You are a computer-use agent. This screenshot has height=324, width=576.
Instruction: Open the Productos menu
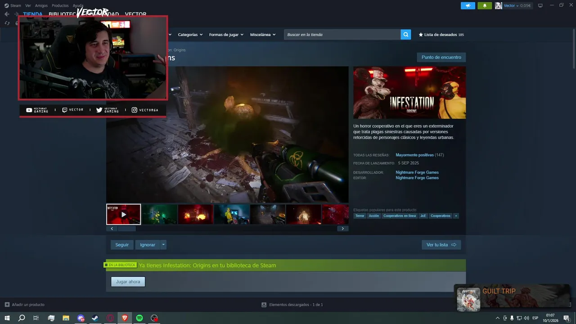pyautogui.click(x=60, y=5)
